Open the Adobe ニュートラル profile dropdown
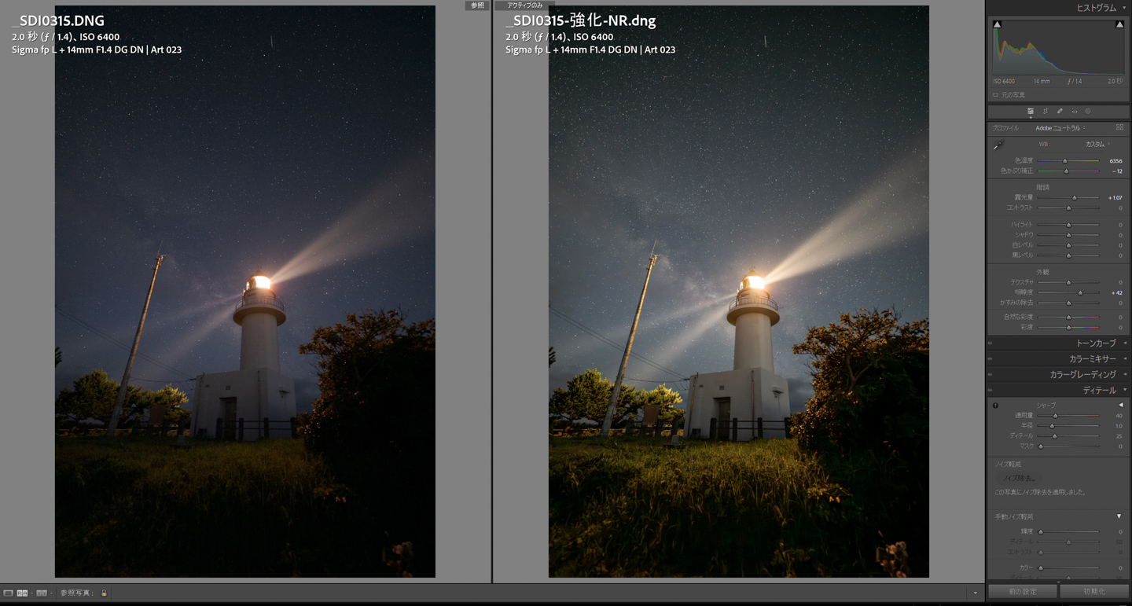Image resolution: width=1132 pixels, height=606 pixels. 1060,128
